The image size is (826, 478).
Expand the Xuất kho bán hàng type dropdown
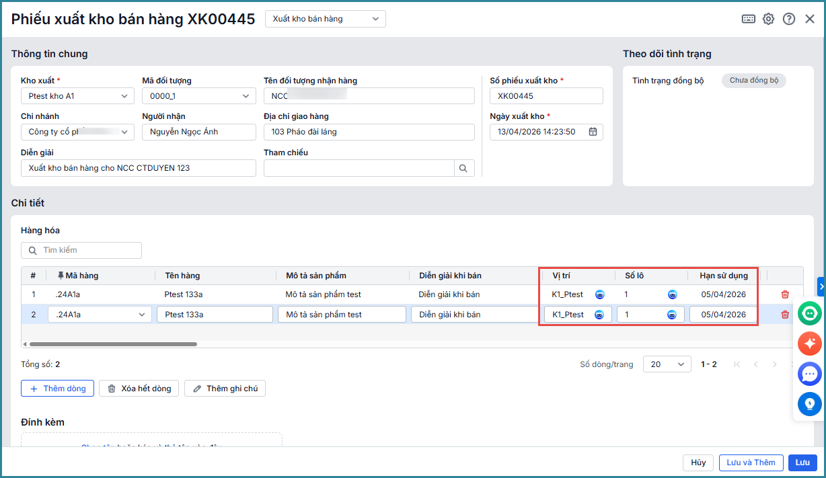click(326, 19)
